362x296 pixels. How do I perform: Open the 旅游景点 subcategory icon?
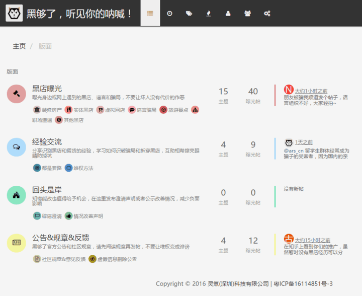[x=163, y=110]
